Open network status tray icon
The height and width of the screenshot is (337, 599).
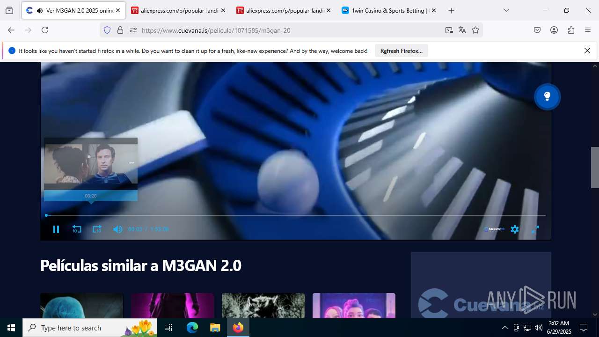click(x=527, y=328)
